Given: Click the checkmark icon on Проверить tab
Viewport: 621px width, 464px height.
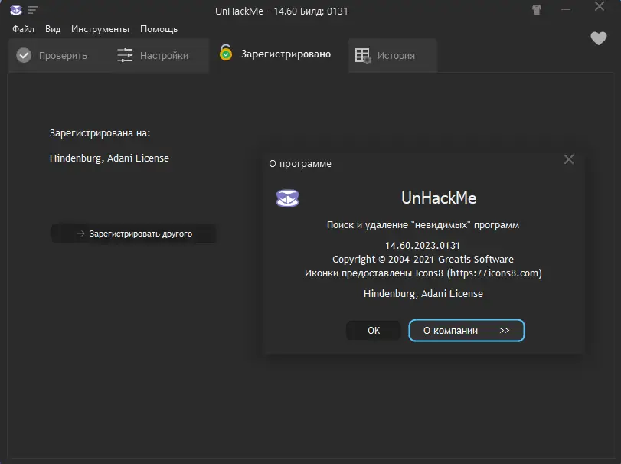Looking at the screenshot, I should (x=24, y=54).
